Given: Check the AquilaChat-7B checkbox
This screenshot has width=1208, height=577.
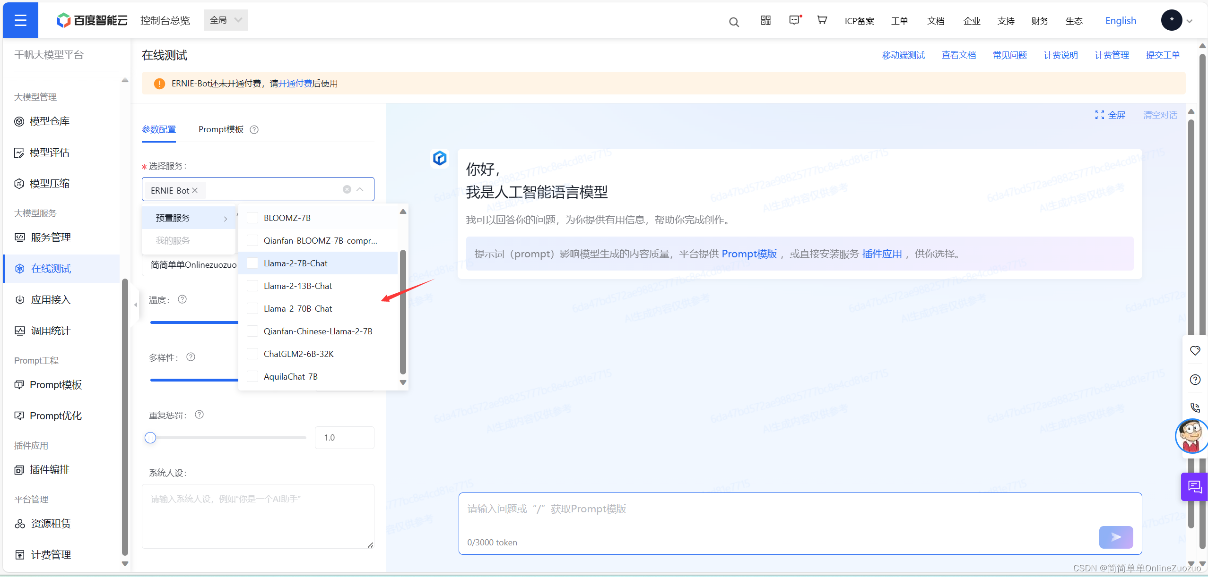Looking at the screenshot, I should [x=252, y=376].
